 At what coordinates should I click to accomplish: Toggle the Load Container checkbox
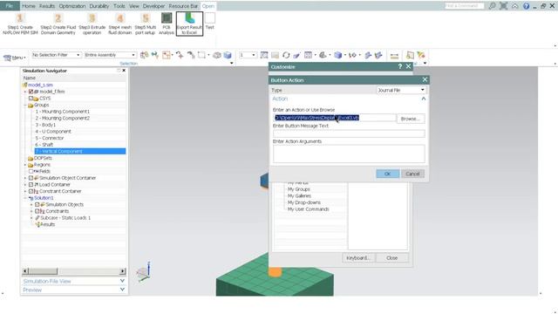pyautogui.click(x=31, y=184)
